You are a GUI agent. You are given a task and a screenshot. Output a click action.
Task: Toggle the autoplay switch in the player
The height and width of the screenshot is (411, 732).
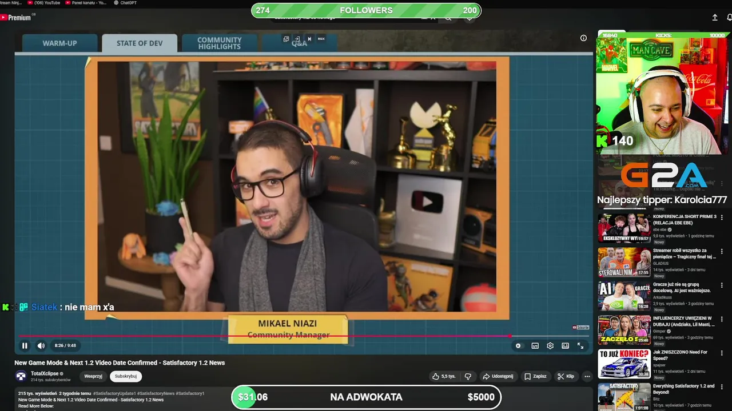pyautogui.click(x=518, y=345)
